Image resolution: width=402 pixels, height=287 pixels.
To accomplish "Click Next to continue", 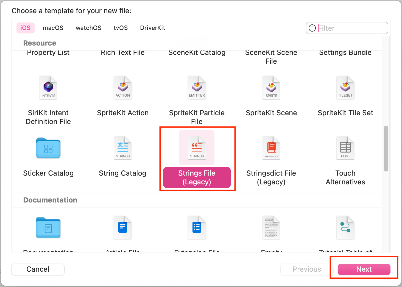I will [364, 269].
